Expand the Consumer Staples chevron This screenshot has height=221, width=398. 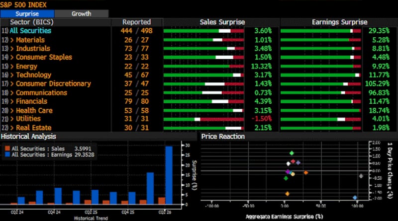point(12,57)
